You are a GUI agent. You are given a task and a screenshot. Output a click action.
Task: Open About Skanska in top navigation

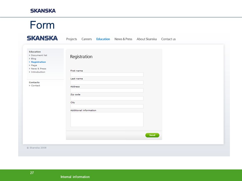click(x=147, y=39)
